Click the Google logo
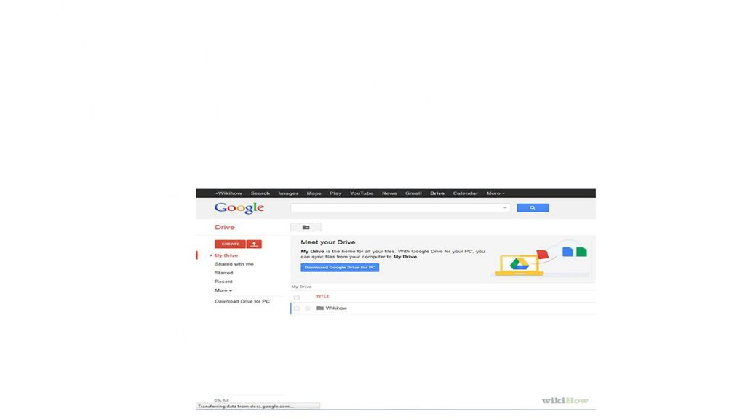This screenshot has height=419, width=745. 239,208
